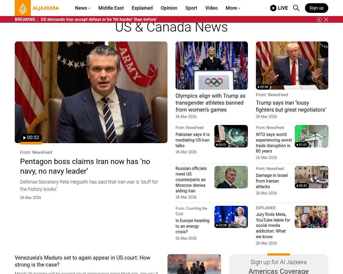
Task: Click the Sign up button
Action: (316, 8)
